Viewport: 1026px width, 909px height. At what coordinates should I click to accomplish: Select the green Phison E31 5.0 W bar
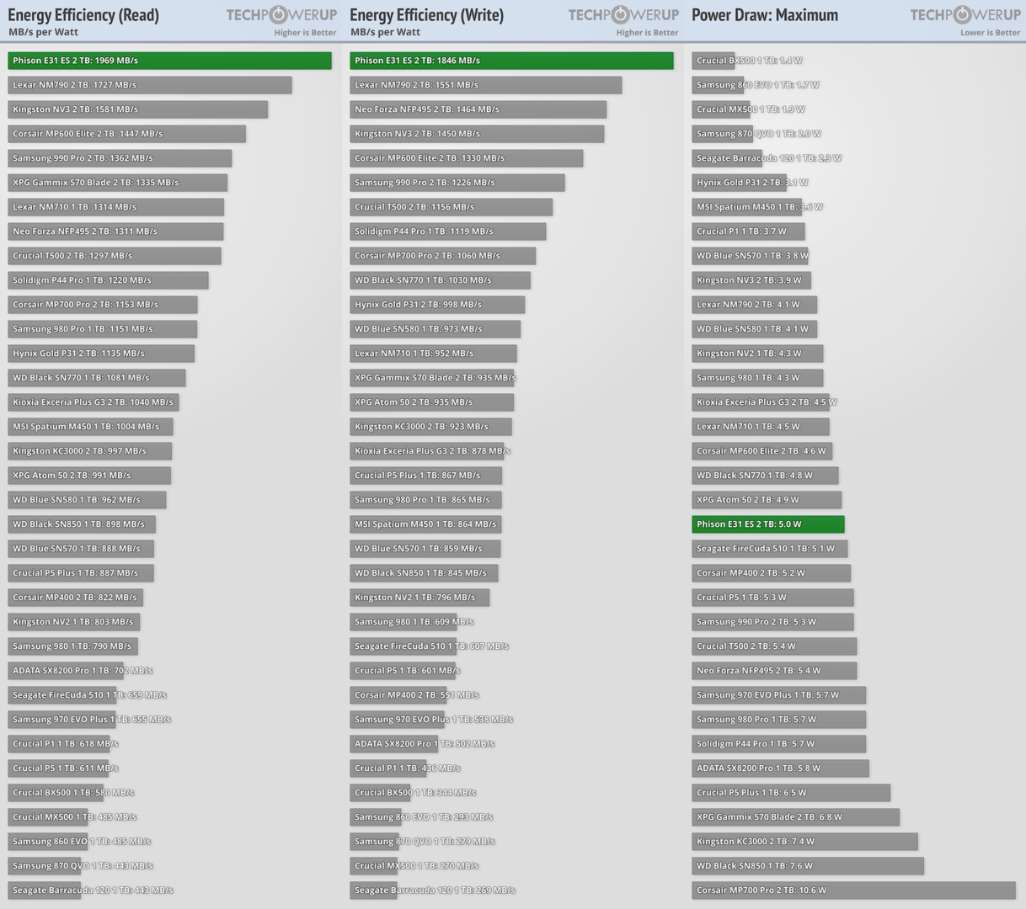tap(767, 524)
